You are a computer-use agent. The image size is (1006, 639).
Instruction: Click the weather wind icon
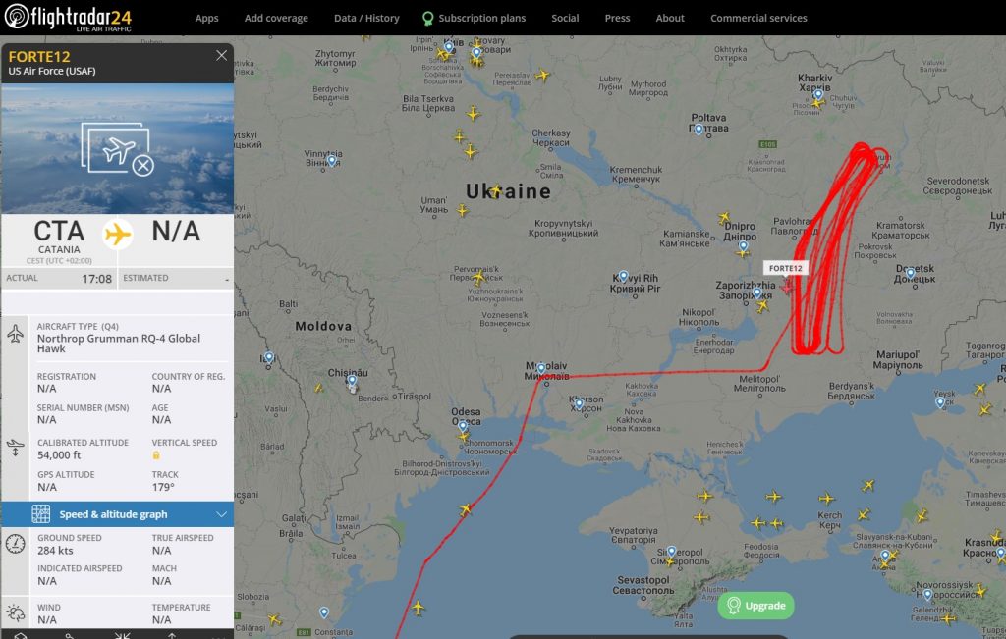(16, 613)
